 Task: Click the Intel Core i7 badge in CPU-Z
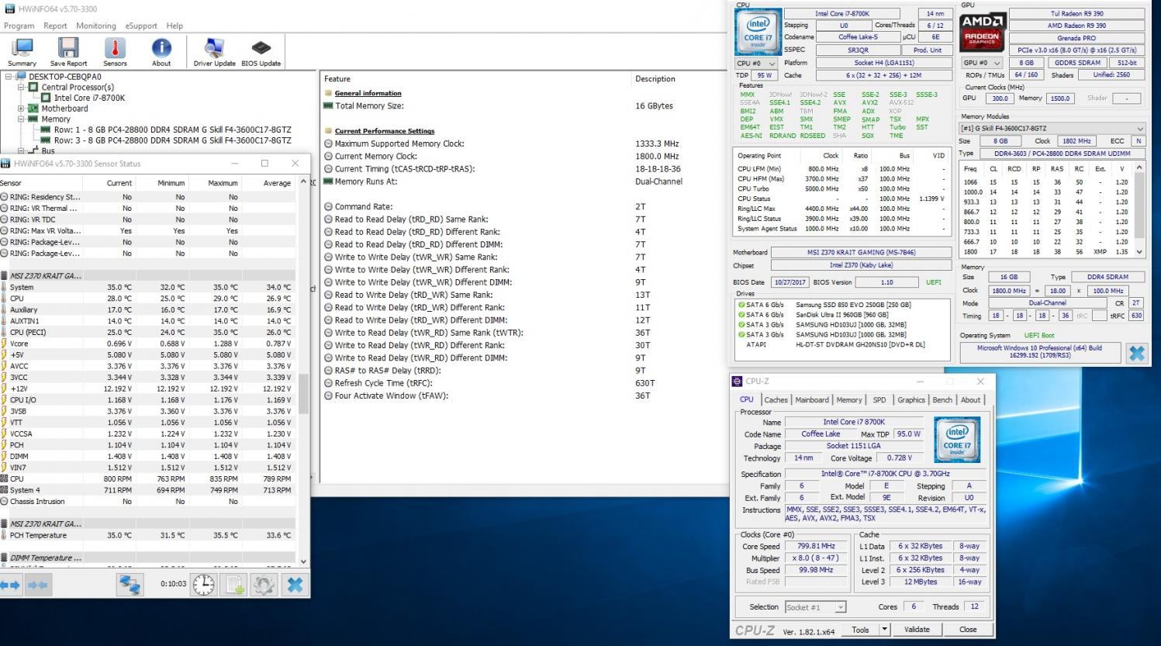957,440
